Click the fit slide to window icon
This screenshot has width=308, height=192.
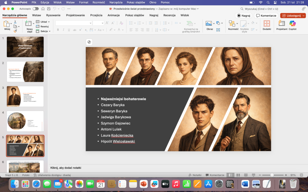coord(301,175)
